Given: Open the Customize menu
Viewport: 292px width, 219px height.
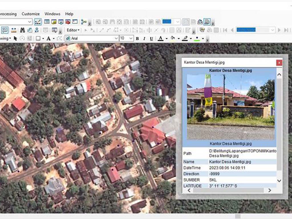Looking at the screenshot, I should click(31, 14).
